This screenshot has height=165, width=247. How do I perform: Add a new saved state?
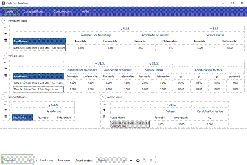[131, 160]
